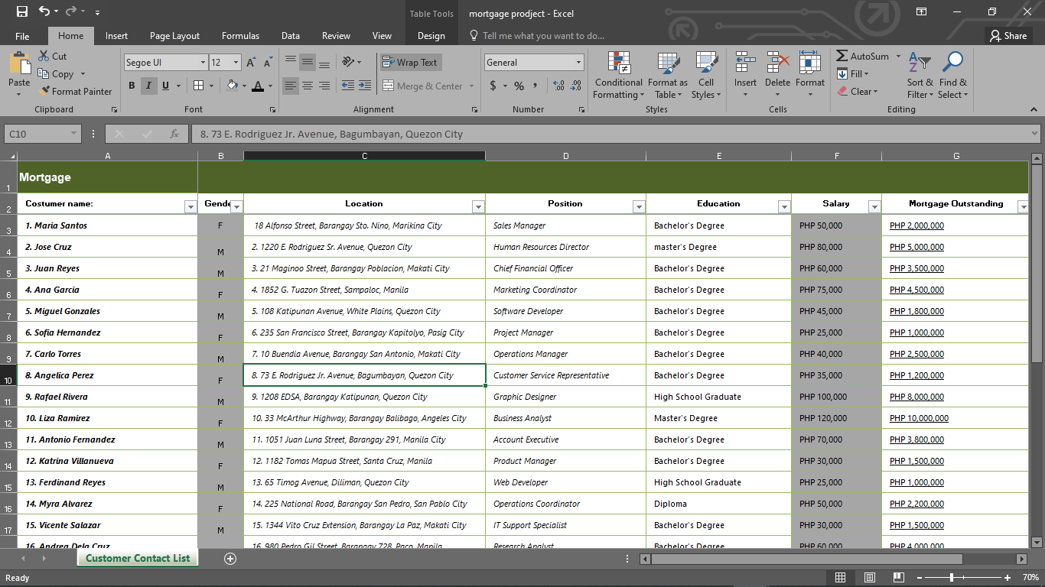Toggle the Wrap Text option

tap(409, 63)
